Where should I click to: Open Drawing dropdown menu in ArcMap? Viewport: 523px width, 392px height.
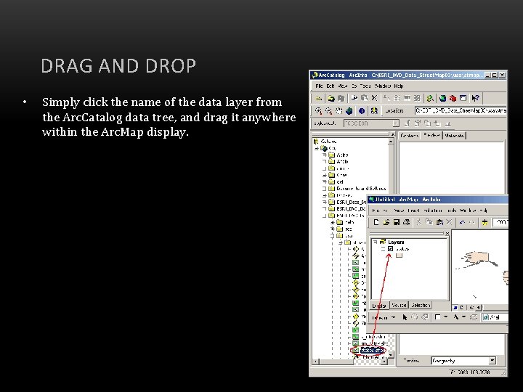(384, 318)
